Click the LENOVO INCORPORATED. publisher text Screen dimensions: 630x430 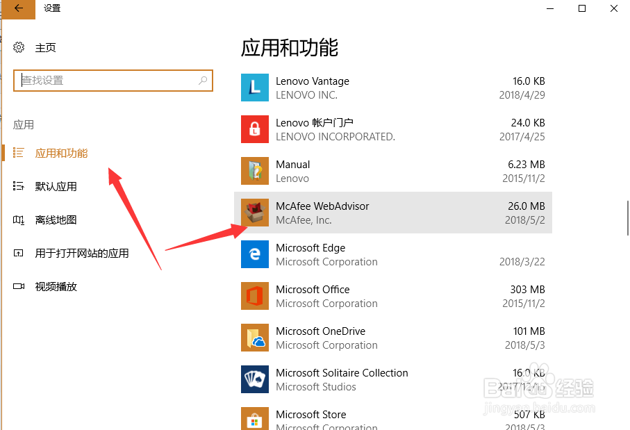[x=335, y=137]
